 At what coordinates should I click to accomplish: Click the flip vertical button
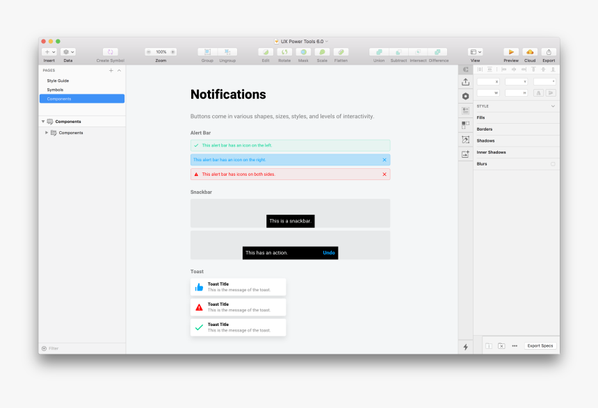[x=551, y=93]
